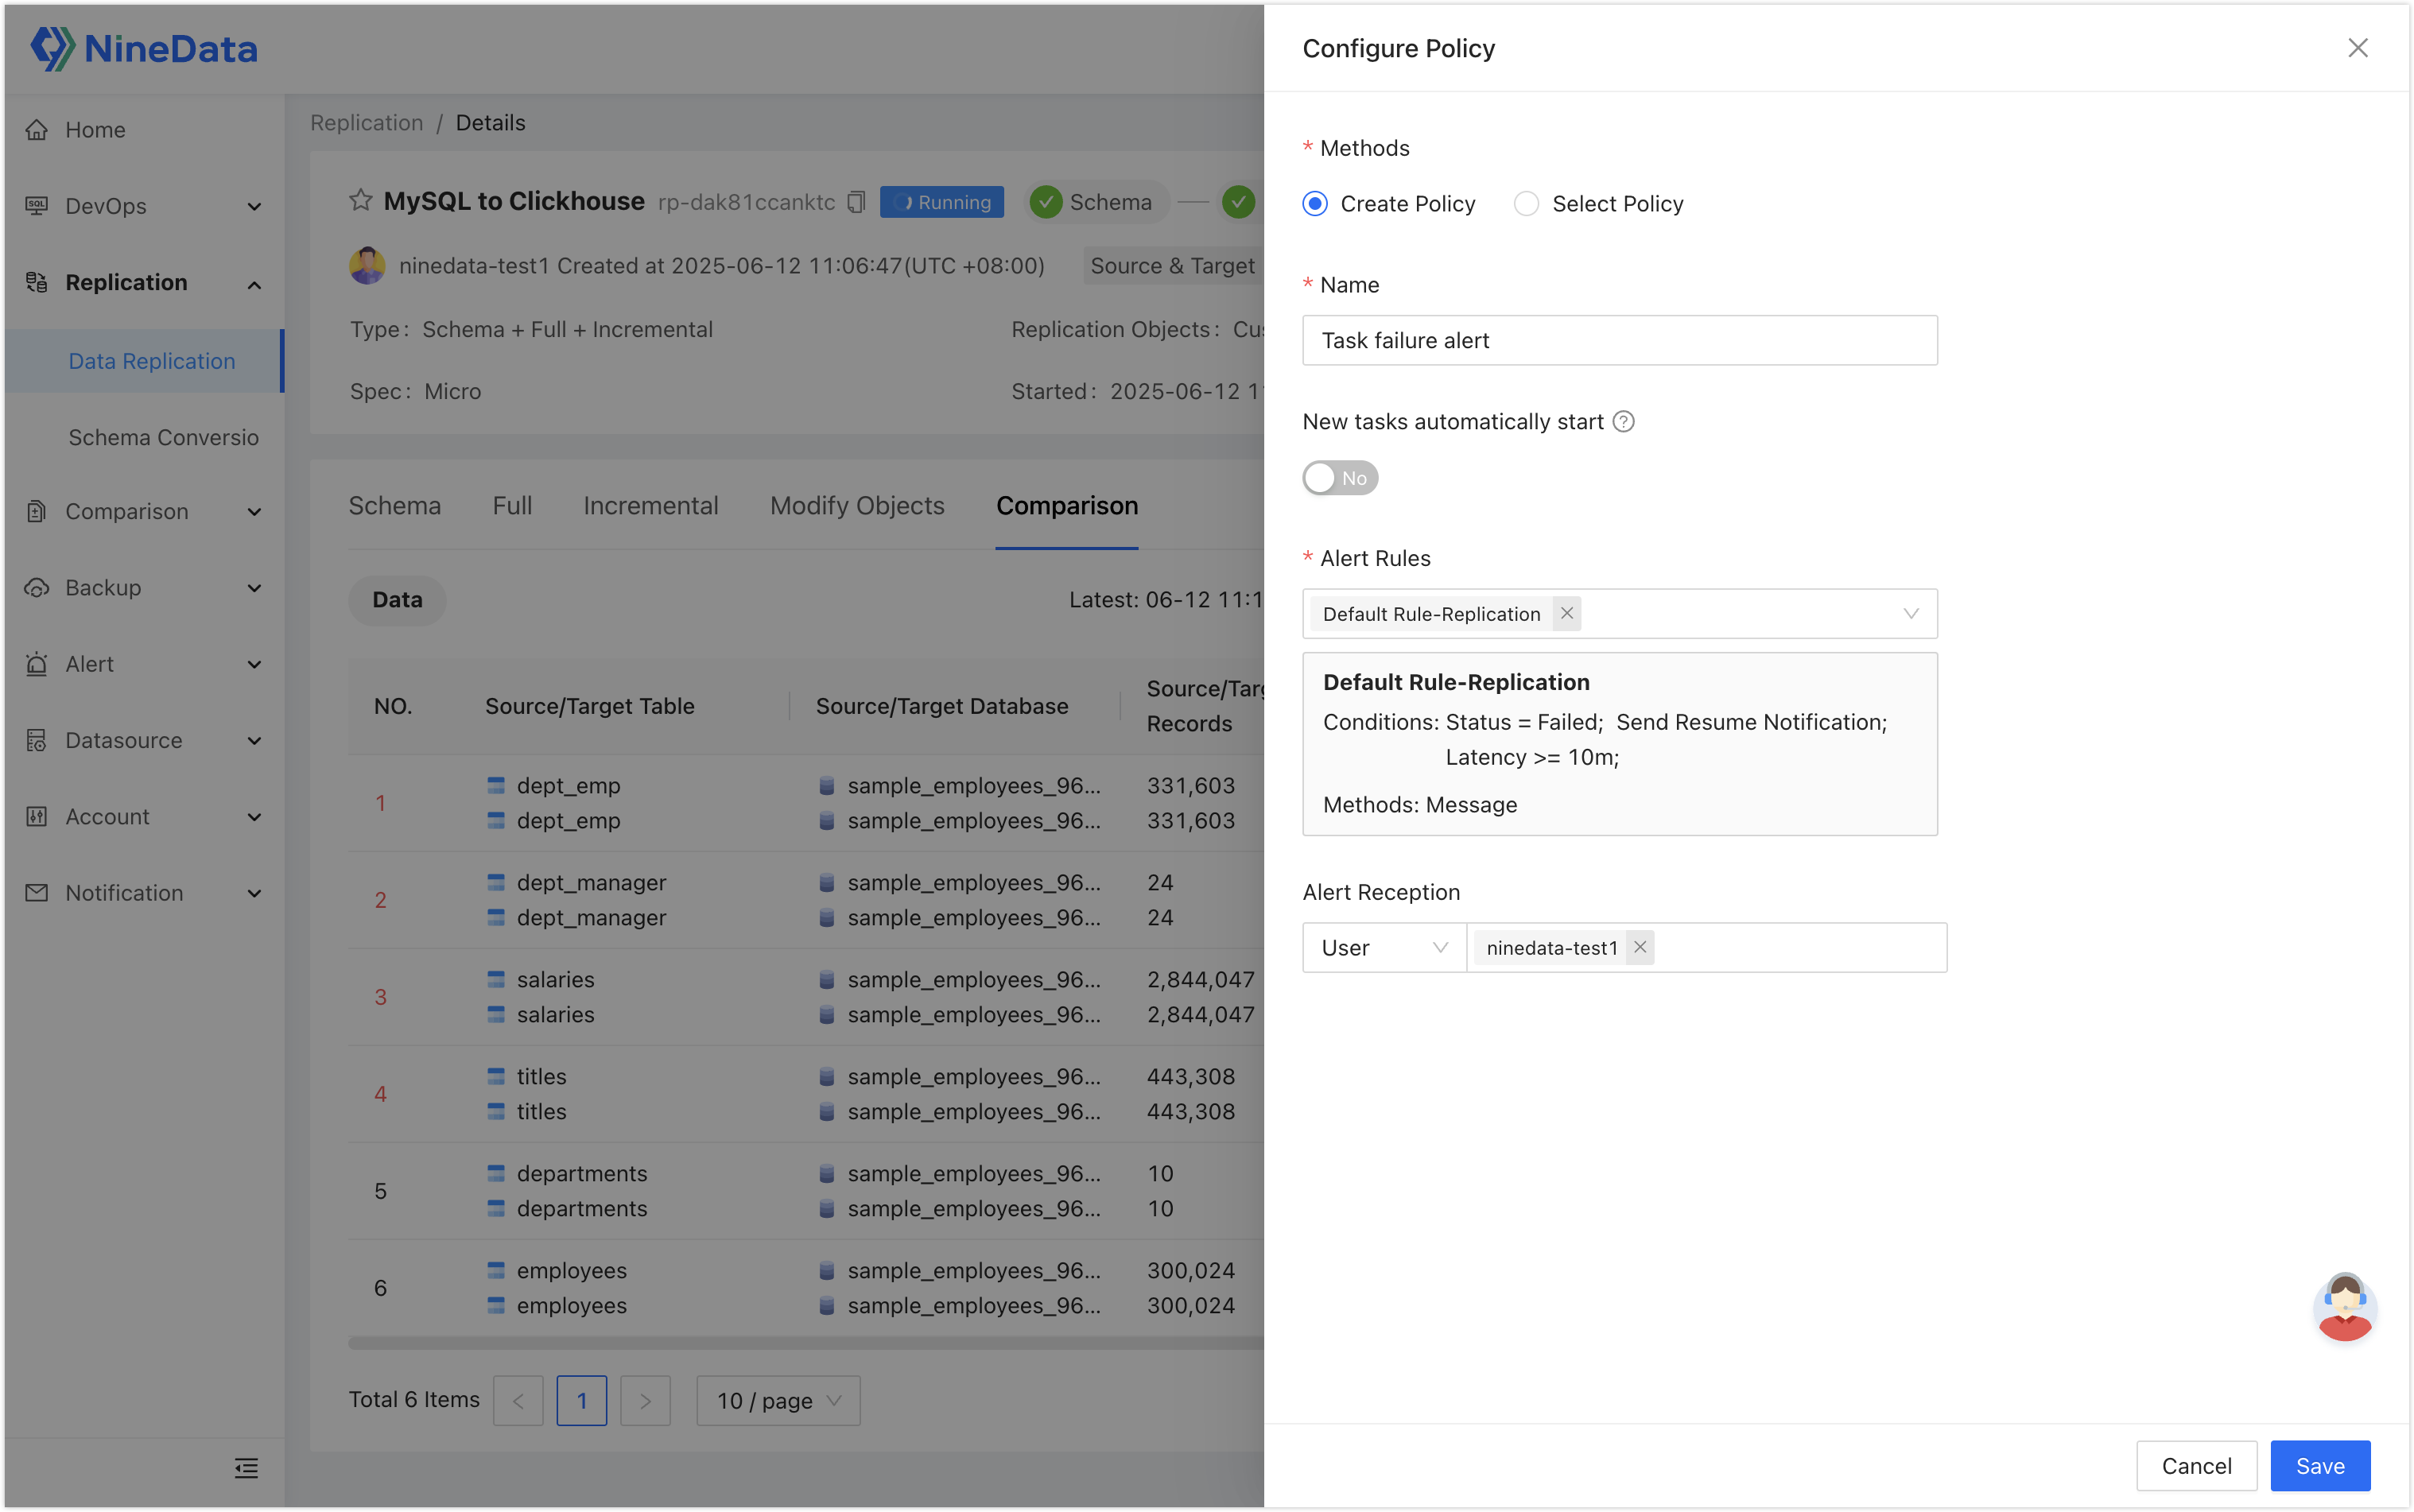Switch to the Full tab
This screenshot has height=1512, width=2414.
[512, 506]
